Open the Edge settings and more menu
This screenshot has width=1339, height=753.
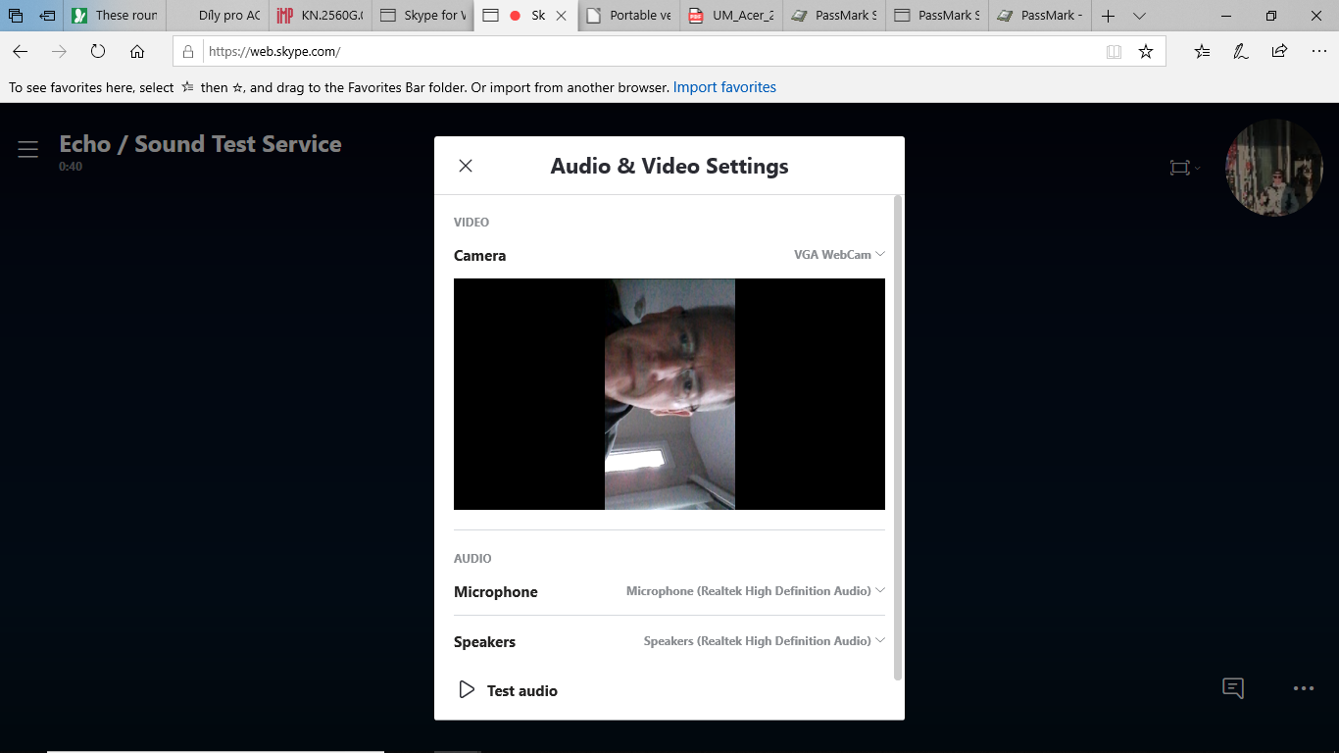[1318, 52]
